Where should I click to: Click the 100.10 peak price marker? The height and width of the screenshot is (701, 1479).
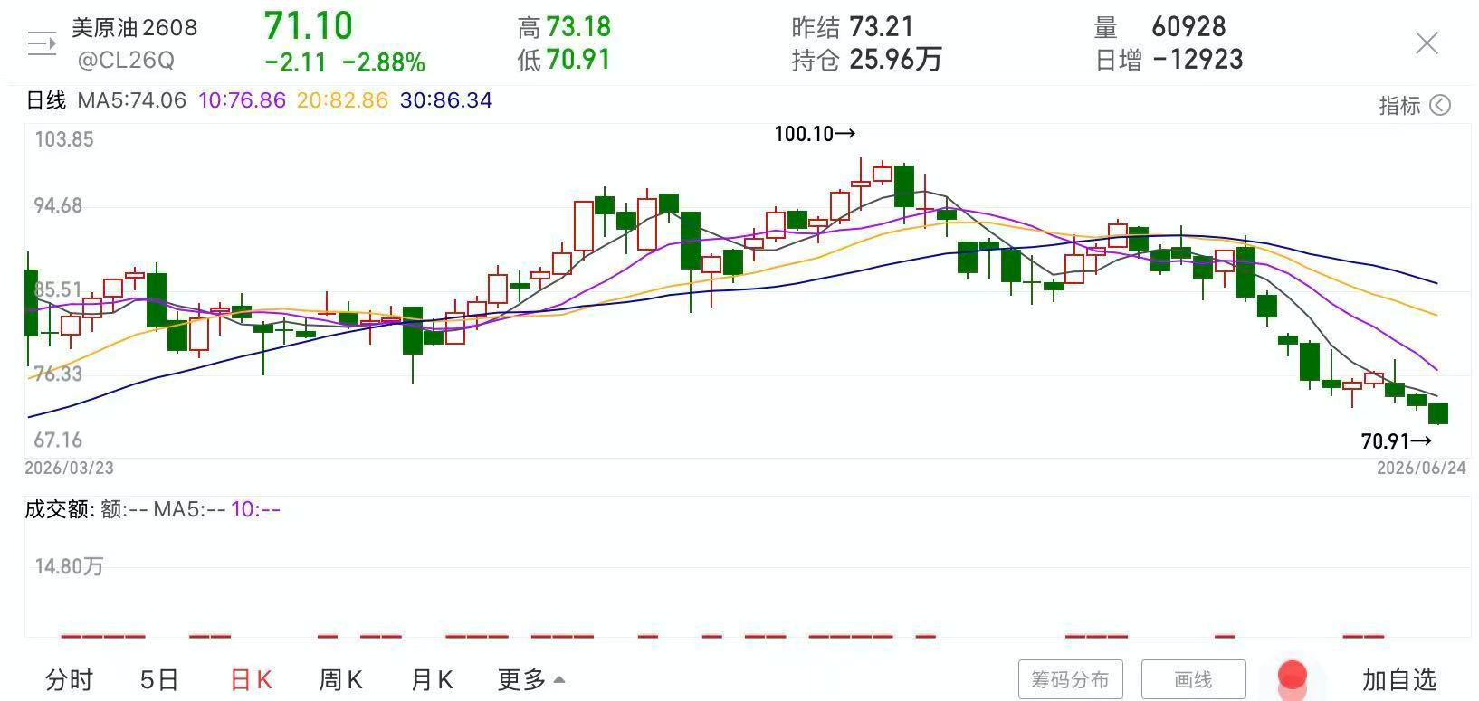coord(815,134)
